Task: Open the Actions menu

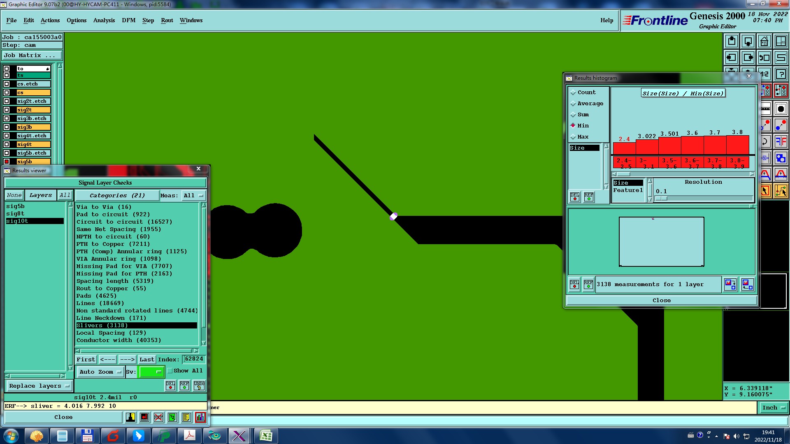Action: (50, 21)
